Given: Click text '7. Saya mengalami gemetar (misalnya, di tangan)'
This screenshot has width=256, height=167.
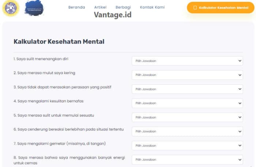Looking at the screenshot, I should coord(60,144).
